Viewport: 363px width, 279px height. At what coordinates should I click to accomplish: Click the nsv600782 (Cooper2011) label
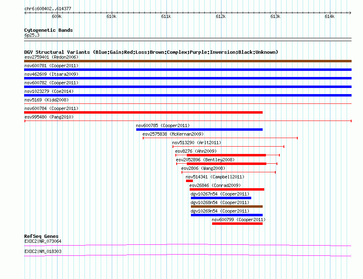click(51, 83)
